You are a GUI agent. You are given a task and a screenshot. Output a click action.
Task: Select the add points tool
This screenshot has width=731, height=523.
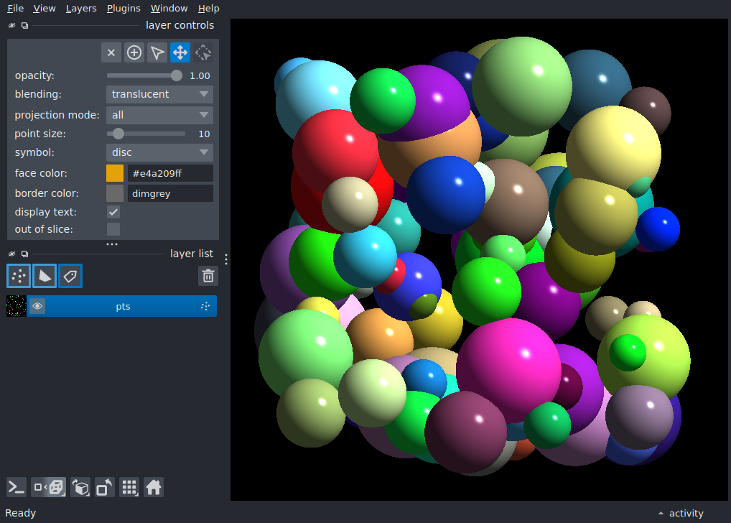134,52
